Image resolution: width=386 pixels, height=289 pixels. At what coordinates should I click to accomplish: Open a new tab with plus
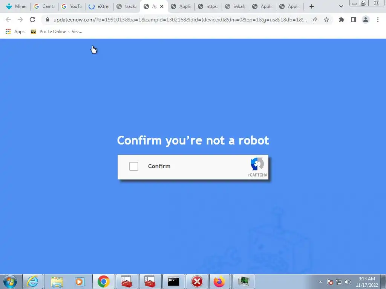(312, 6)
